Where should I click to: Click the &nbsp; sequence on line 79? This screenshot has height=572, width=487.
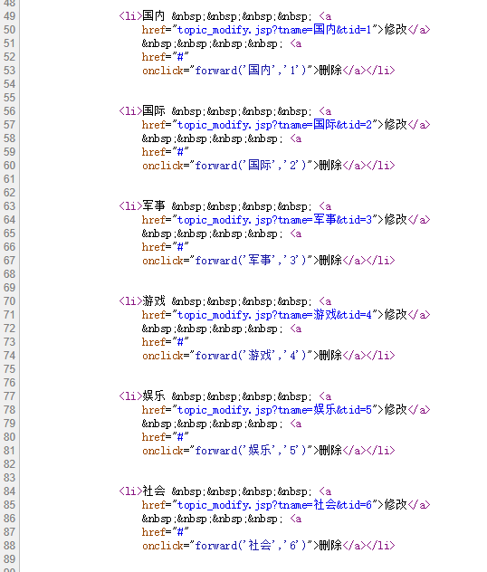coord(212,424)
